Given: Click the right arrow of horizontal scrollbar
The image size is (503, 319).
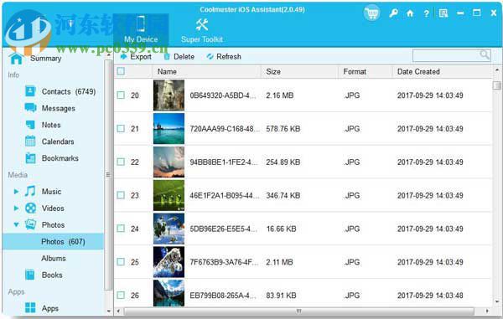Looking at the screenshot, I should coord(487,311).
